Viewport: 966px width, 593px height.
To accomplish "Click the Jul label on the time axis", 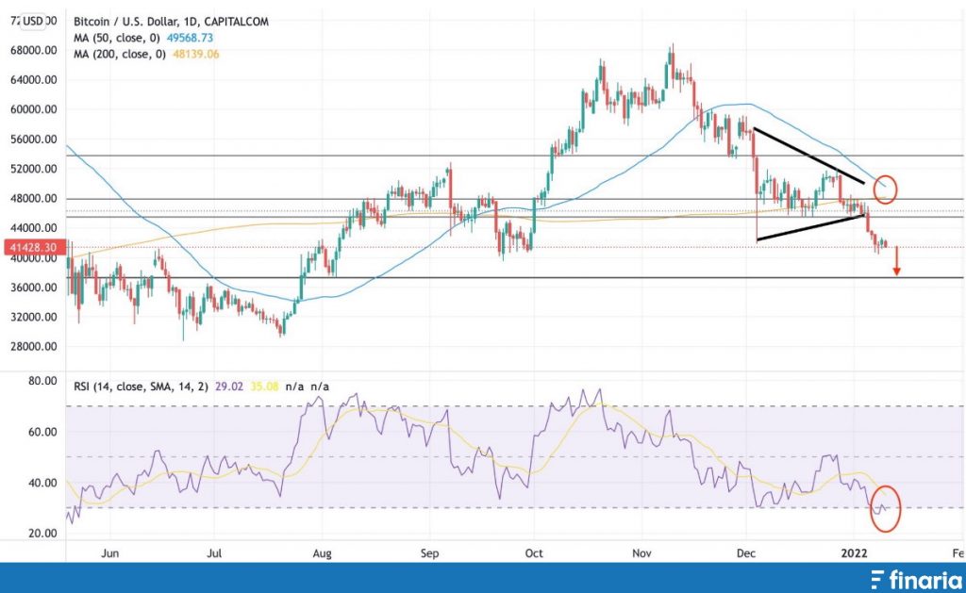I will [x=214, y=553].
